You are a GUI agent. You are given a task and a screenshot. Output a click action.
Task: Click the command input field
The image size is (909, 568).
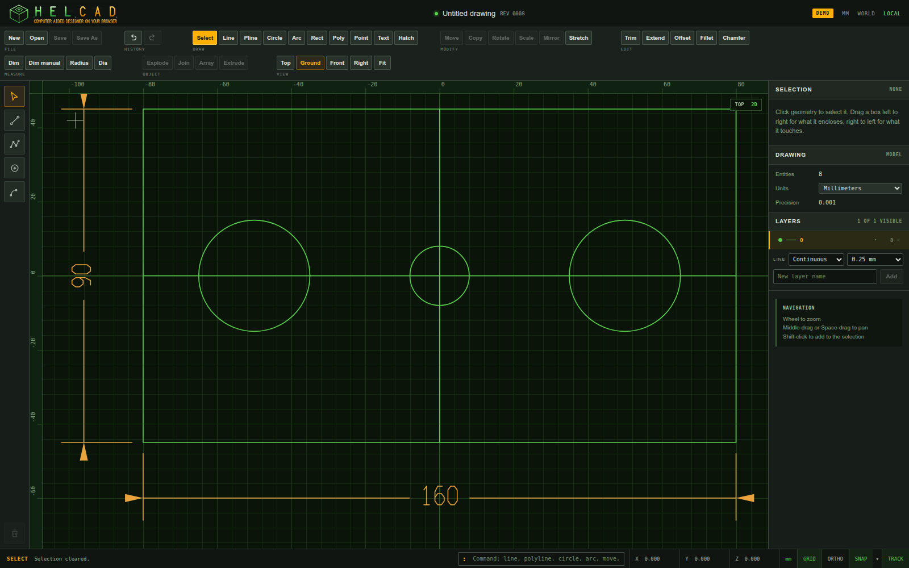point(541,559)
